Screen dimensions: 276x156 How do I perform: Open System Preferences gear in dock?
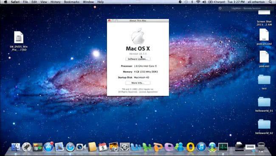[124, 147]
